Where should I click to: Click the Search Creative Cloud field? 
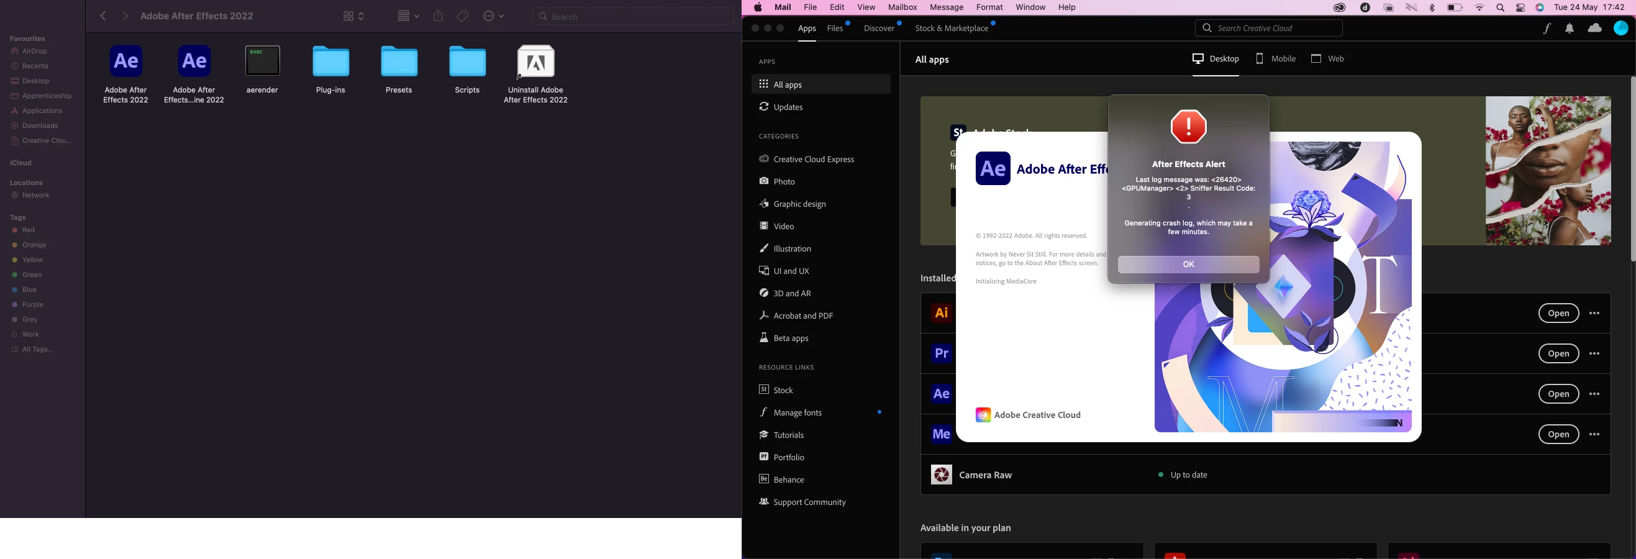coord(1268,28)
